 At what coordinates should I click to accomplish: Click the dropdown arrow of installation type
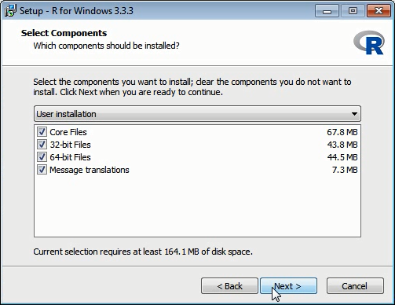pyautogui.click(x=354, y=114)
